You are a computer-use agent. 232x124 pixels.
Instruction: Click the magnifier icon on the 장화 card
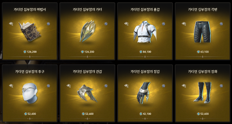pyautogui.click(x=221, y=86)
